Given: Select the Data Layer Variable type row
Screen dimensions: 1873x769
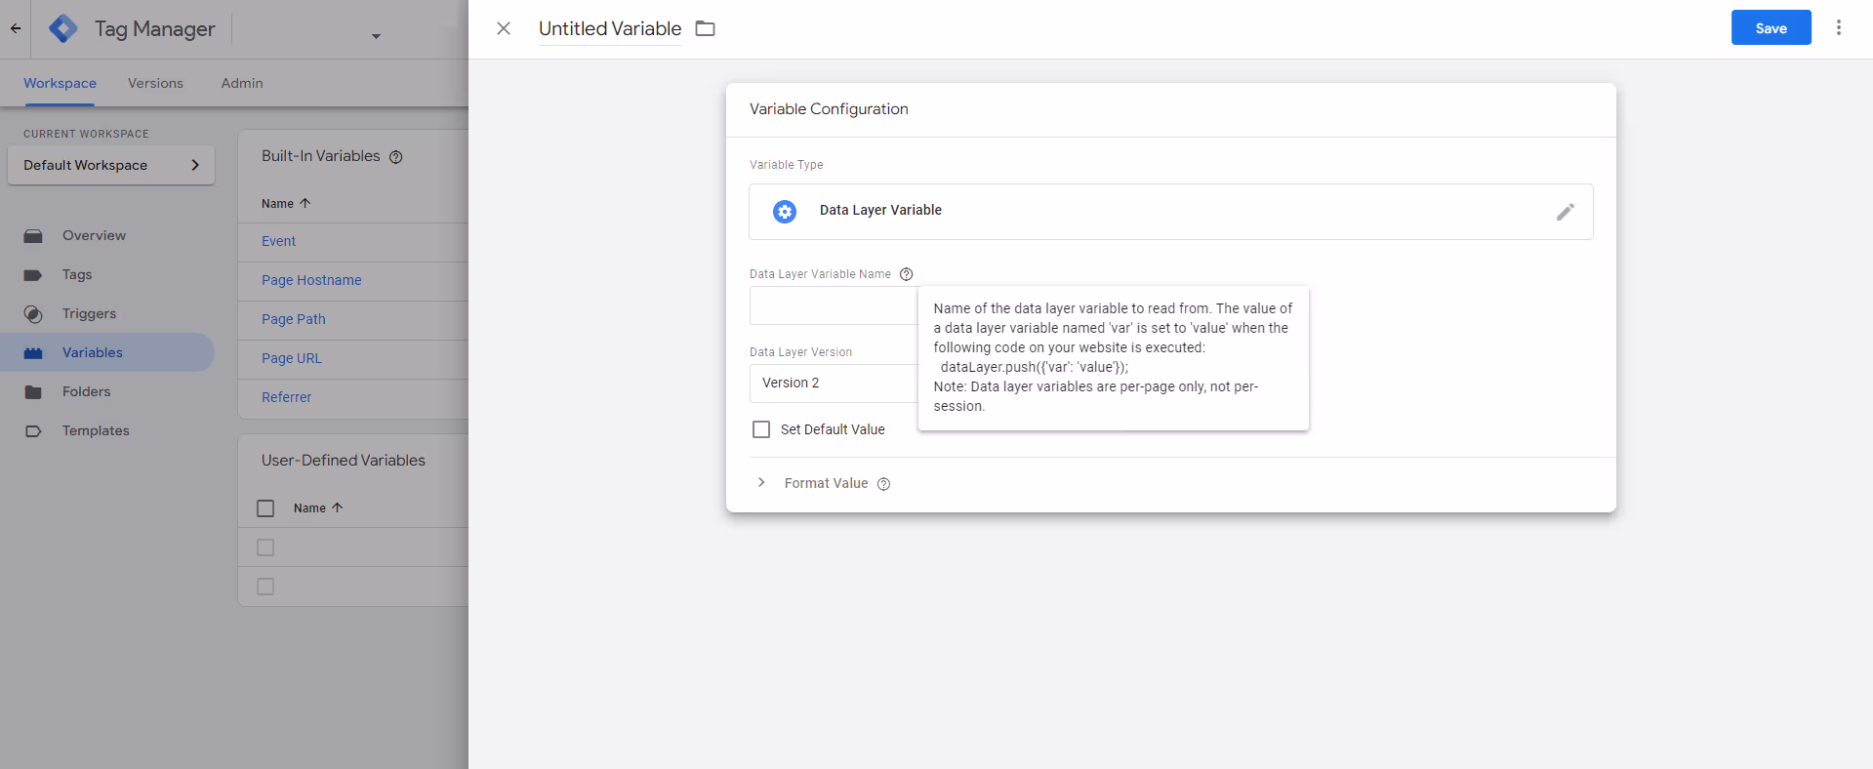Looking at the screenshot, I should click(1171, 212).
